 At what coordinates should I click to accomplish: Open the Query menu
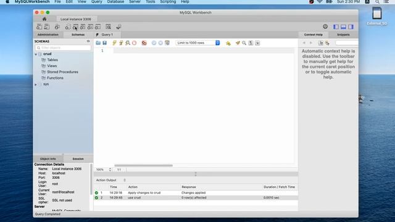97,2
